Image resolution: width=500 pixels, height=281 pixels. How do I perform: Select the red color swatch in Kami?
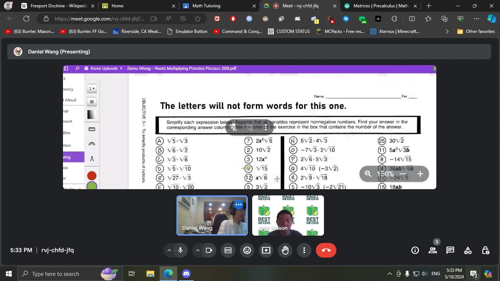point(92,175)
